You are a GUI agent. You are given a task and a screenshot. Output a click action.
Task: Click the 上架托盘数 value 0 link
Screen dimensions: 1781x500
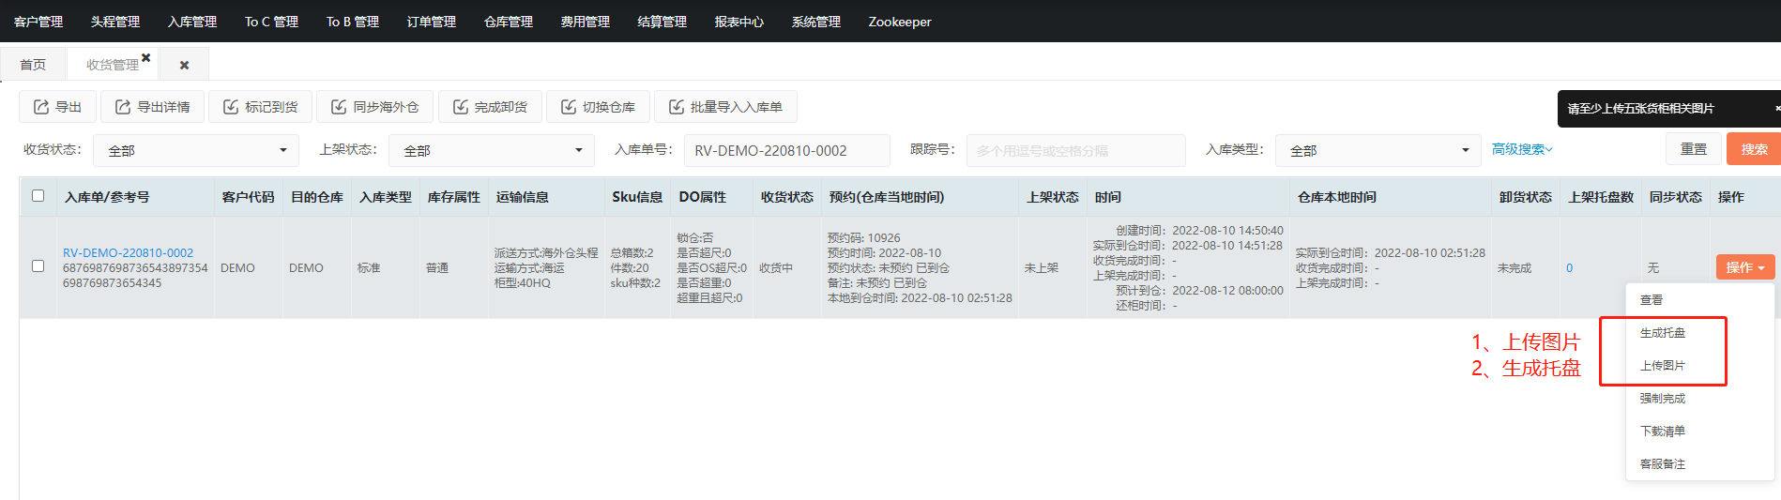[x=1569, y=268]
